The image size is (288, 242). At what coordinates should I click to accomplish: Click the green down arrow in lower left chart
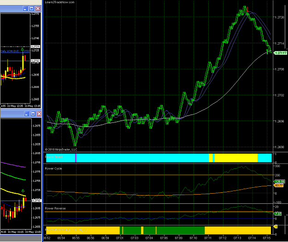23,191
